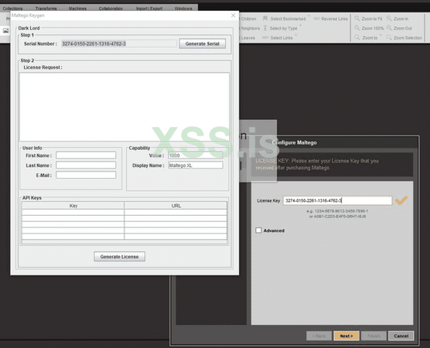The width and height of the screenshot is (430, 348).
Task: Focus the First Name field
Action: coord(86,155)
